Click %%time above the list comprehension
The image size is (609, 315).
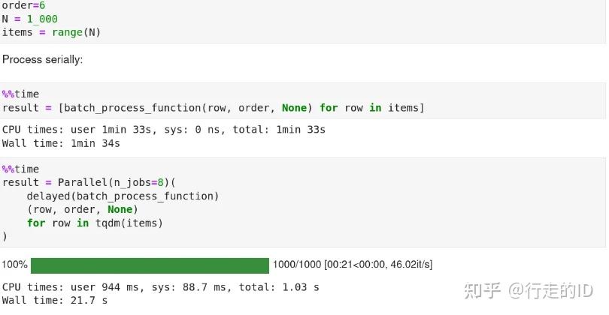coord(20,94)
